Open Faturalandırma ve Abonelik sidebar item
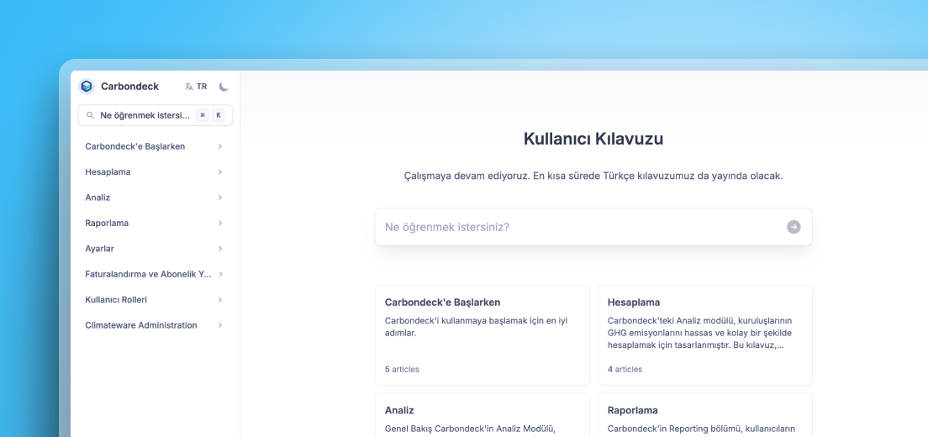Image resolution: width=928 pixels, height=437 pixels. pos(148,274)
